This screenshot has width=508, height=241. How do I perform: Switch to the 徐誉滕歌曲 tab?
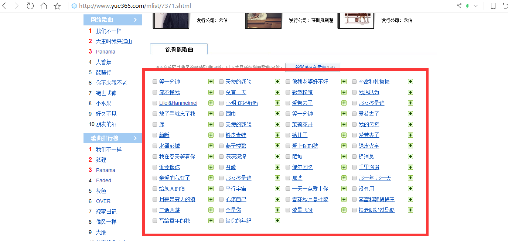179,49
